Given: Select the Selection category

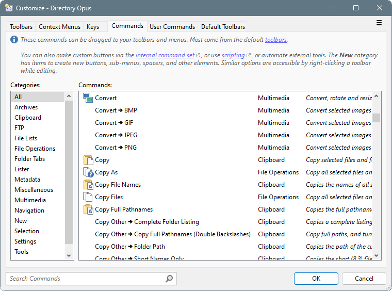Looking at the screenshot, I should (38, 231).
